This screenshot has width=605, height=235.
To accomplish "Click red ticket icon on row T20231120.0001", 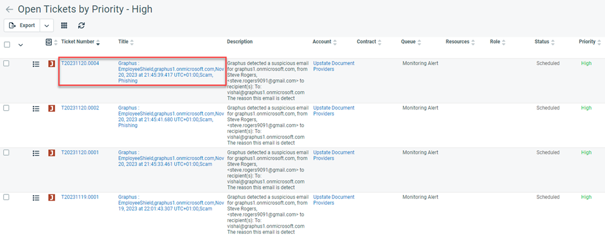I will [51, 153].
